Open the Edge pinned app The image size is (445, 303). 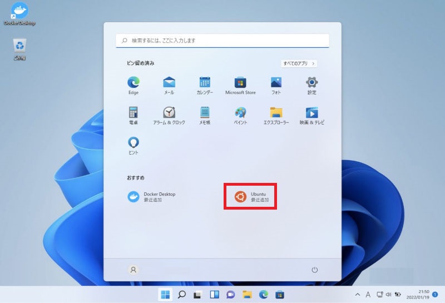(133, 86)
